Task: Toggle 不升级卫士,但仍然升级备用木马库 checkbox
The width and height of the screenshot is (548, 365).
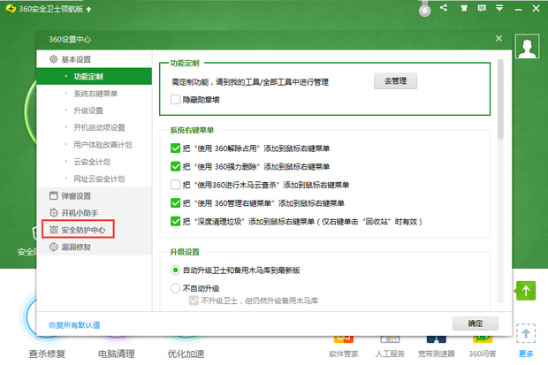Action: click(194, 300)
